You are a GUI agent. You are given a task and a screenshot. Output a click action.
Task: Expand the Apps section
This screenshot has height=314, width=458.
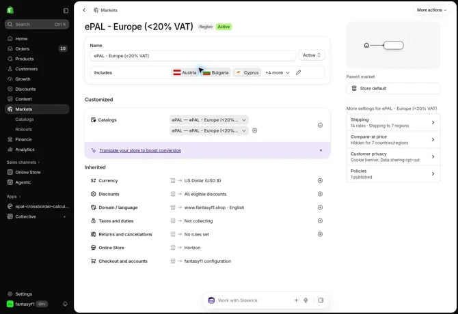coord(14,197)
